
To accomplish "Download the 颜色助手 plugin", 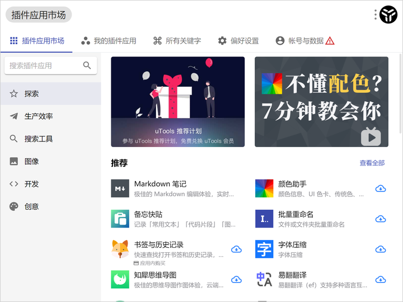I will coord(381,188).
